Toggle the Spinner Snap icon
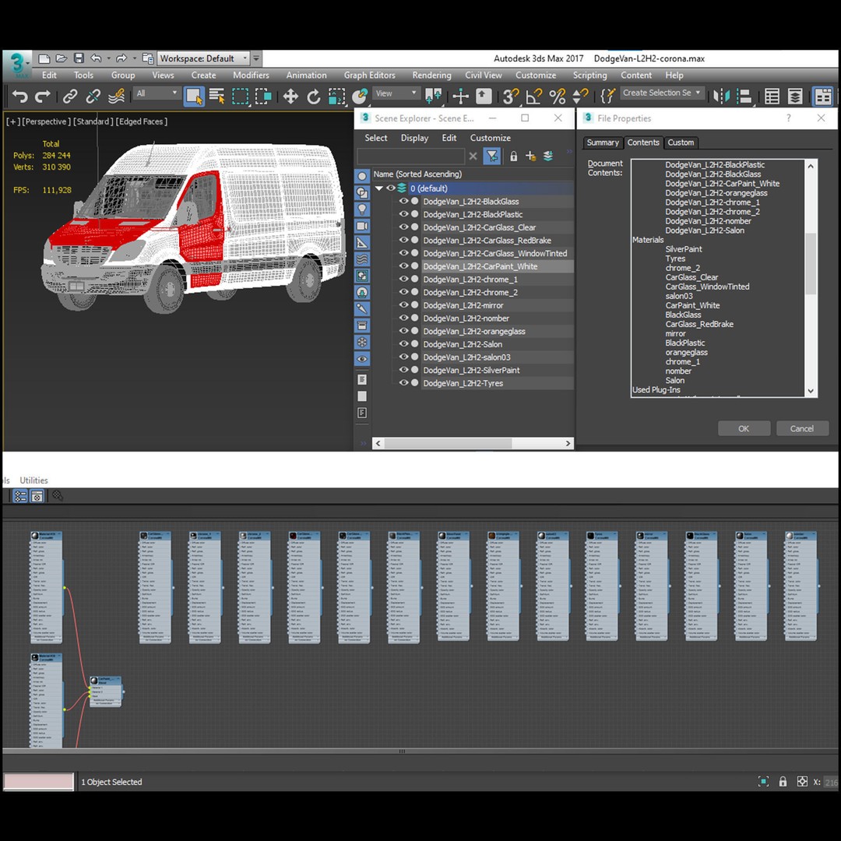The height and width of the screenshot is (841, 841). click(x=580, y=97)
